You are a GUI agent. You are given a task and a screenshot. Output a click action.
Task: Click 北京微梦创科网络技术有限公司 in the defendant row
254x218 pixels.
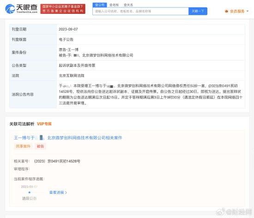pos(108,55)
